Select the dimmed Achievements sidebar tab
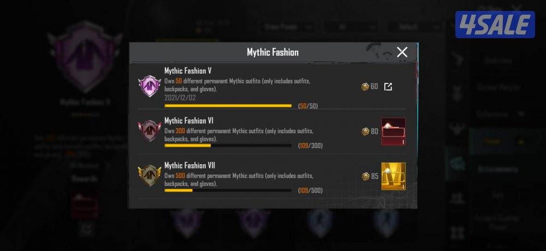The width and height of the screenshot is (546, 251). tap(497, 169)
